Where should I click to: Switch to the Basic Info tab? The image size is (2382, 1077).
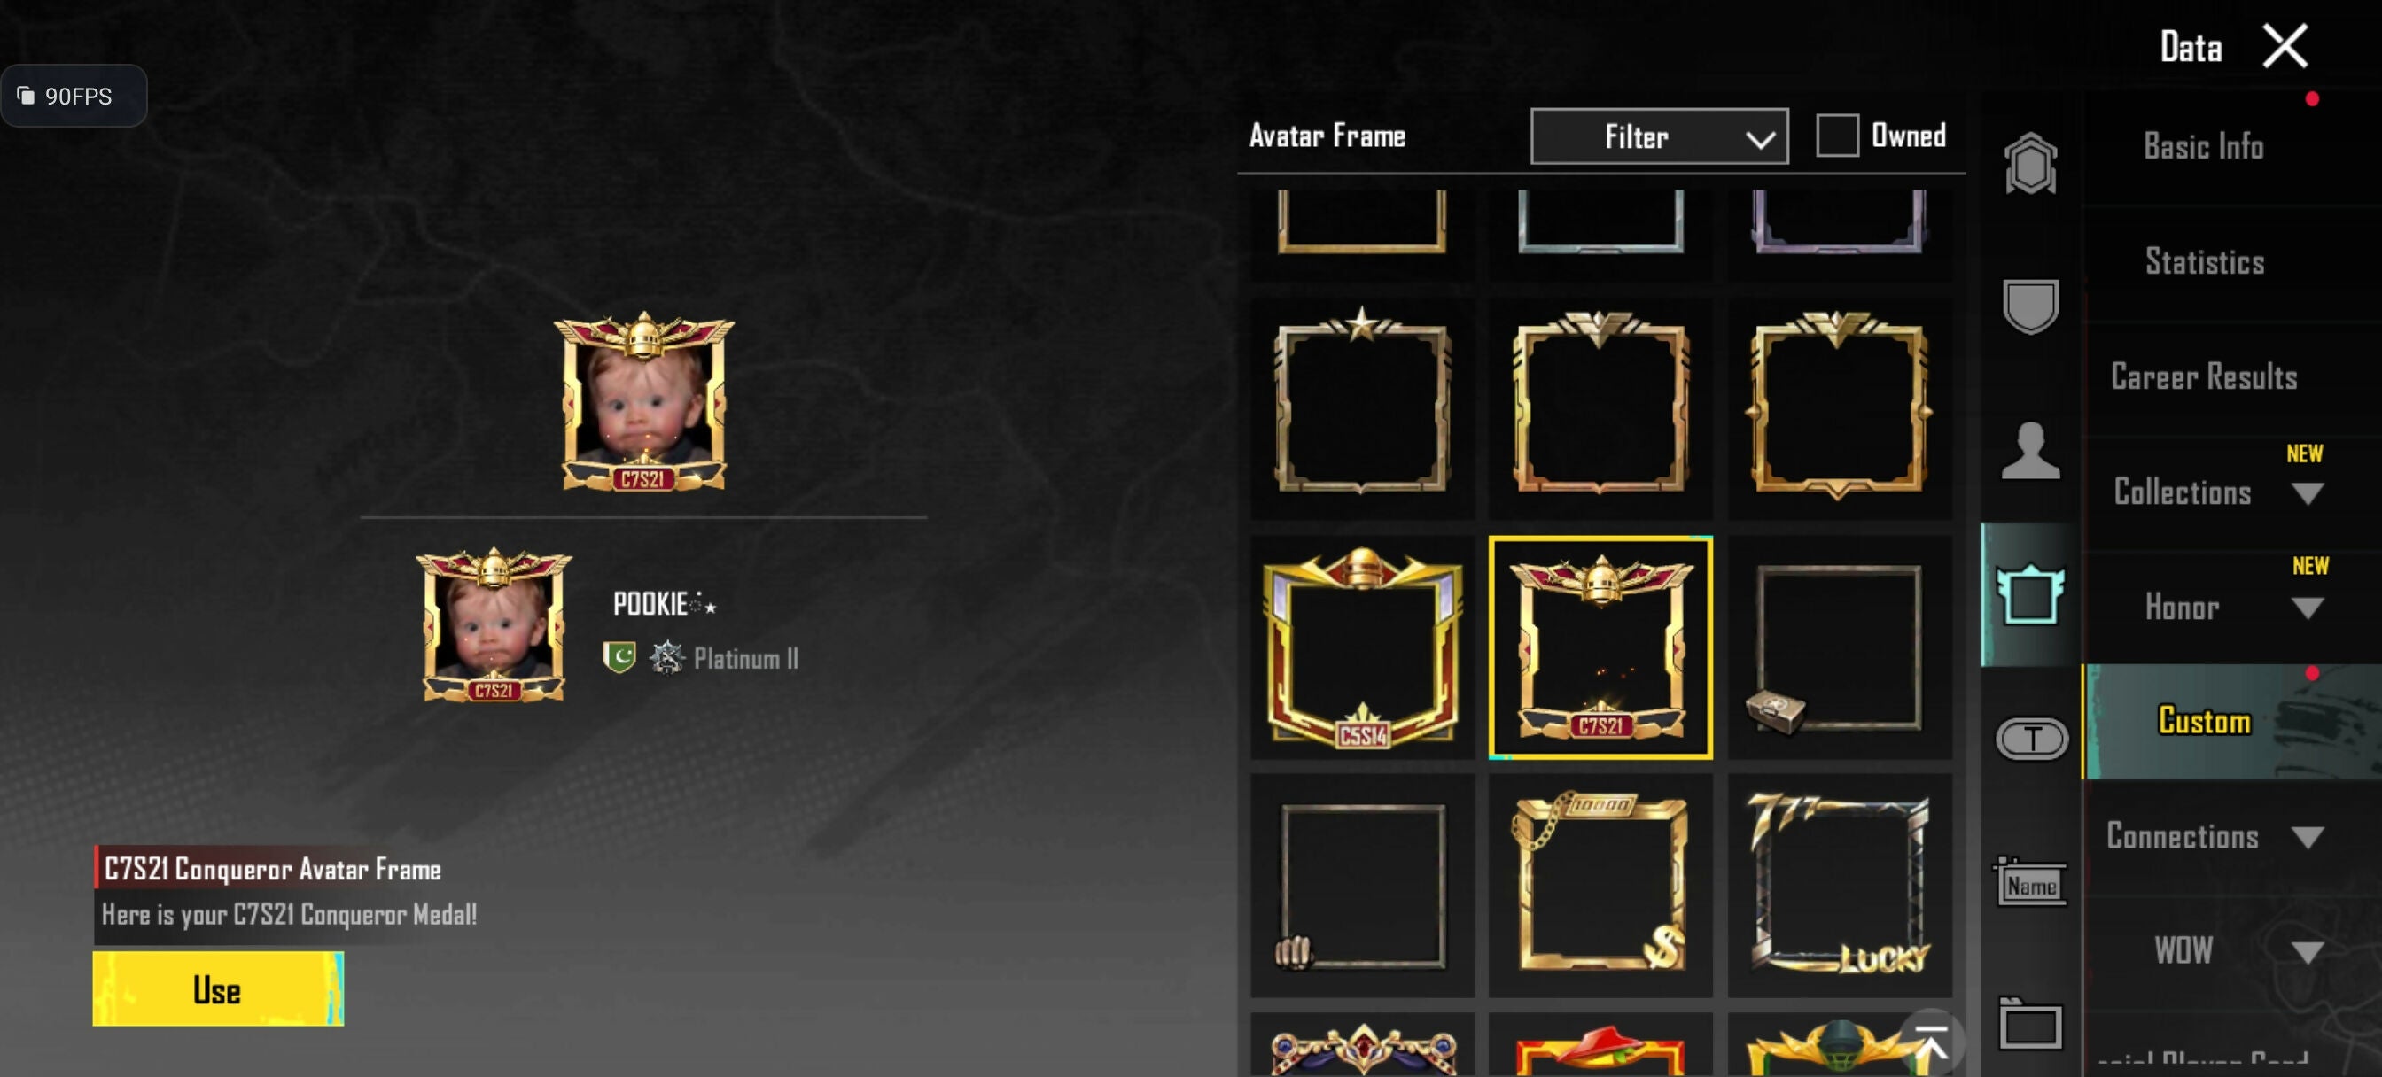click(2203, 146)
